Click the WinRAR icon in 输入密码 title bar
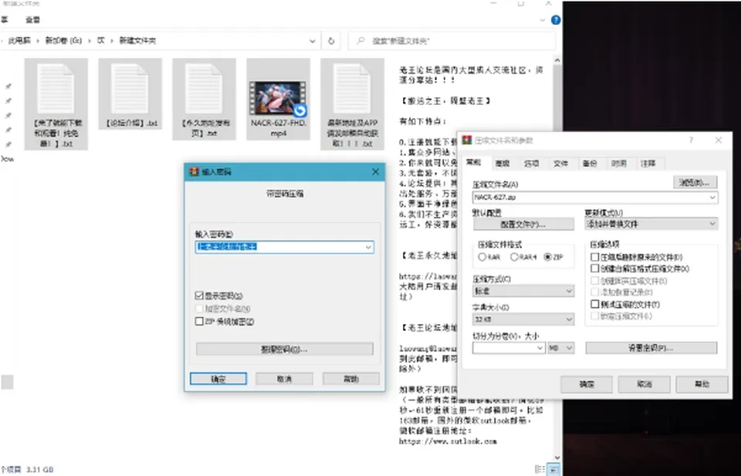This screenshot has width=741, height=476. click(194, 172)
